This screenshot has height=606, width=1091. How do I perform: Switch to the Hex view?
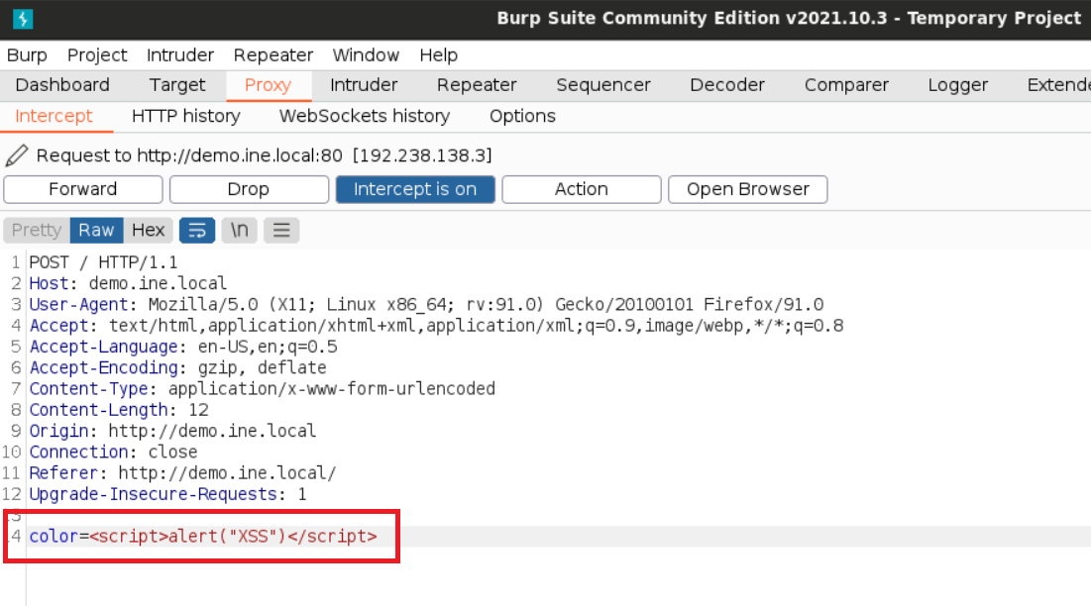pyautogui.click(x=149, y=230)
